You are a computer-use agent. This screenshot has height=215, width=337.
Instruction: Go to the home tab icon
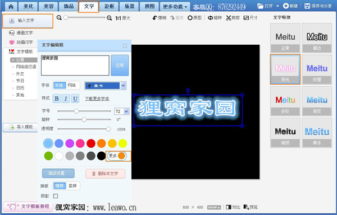[x=11, y=6]
